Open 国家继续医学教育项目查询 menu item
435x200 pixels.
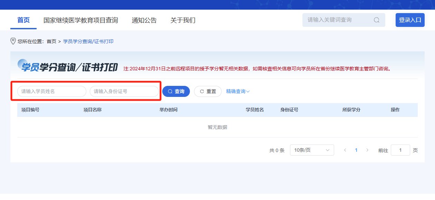[81, 20]
